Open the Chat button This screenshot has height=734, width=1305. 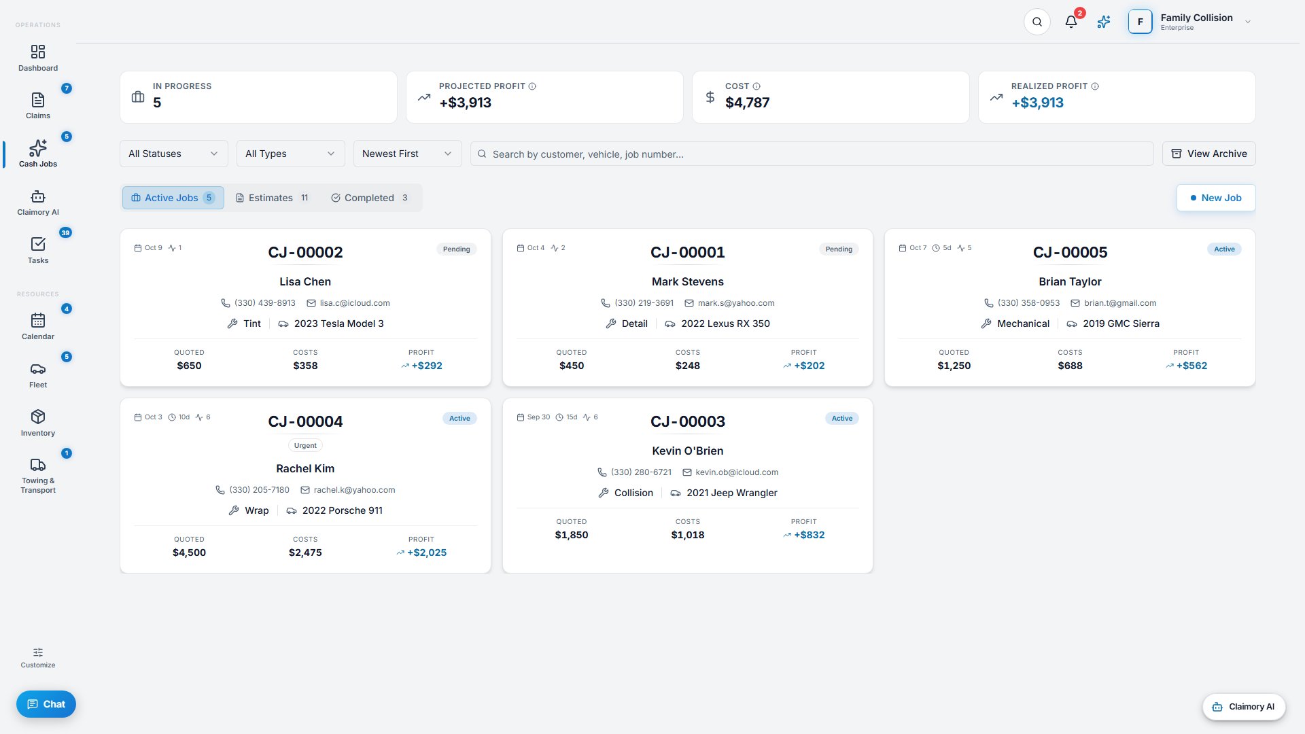(46, 704)
